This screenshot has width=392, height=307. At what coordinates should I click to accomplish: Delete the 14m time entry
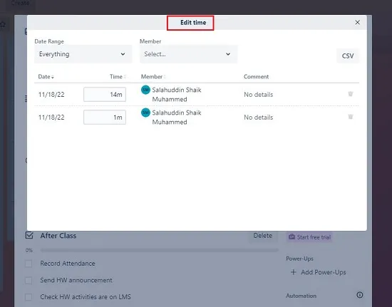tap(351, 94)
